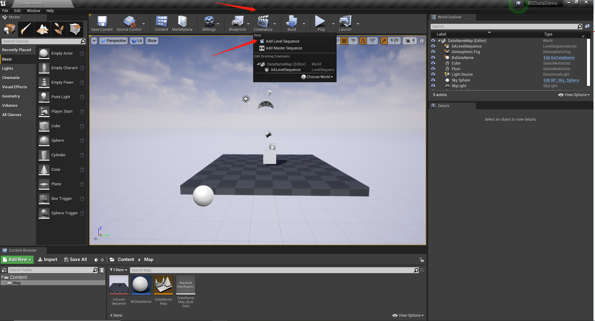Open Edit BsDataName link in outliner

[559, 57]
